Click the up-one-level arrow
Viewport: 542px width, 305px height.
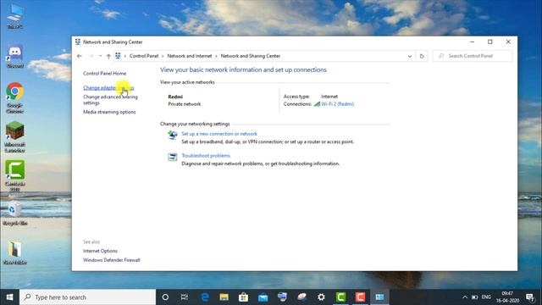point(108,56)
